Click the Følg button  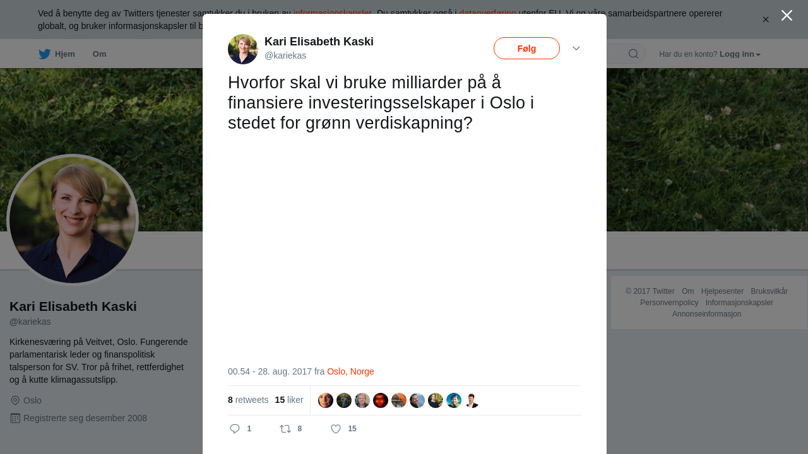point(526,49)
